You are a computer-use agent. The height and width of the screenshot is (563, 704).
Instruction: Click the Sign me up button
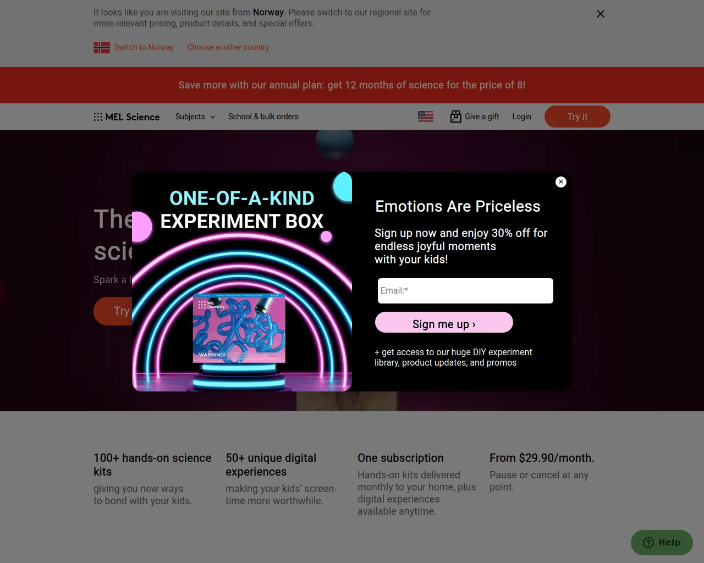click(444, 323)
